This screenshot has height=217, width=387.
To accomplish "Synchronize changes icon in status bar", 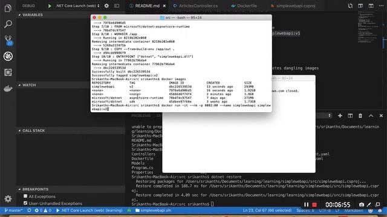I will pyautogui.click(x=29, y=210).
